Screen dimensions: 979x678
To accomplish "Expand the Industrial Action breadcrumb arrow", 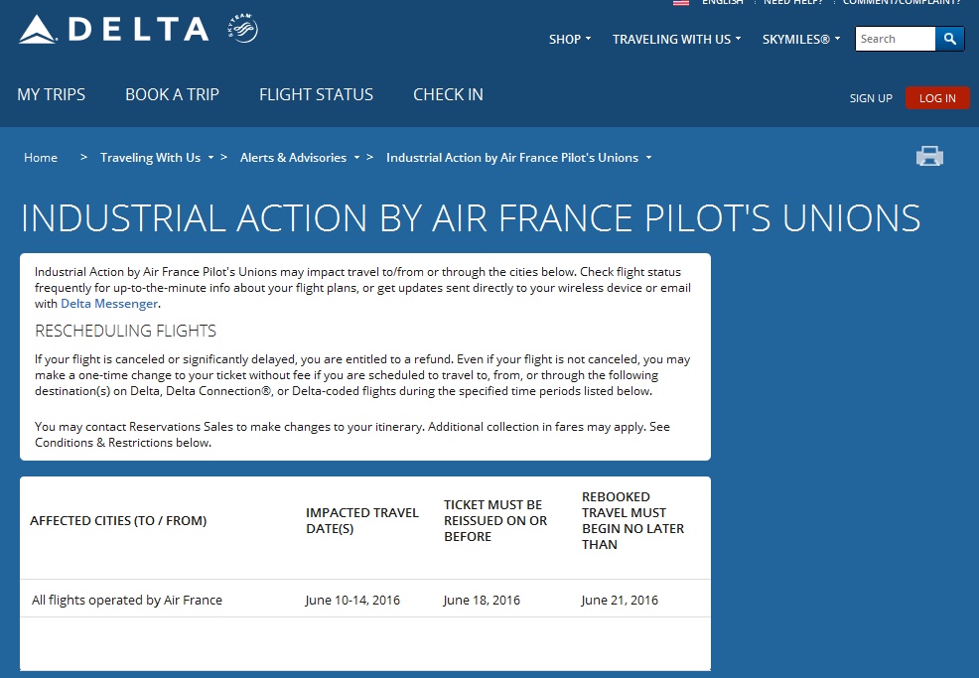I will click(648, 158).
